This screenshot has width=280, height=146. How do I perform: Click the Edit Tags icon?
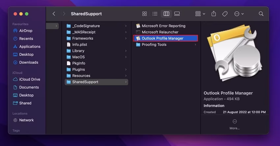[225, 14]
